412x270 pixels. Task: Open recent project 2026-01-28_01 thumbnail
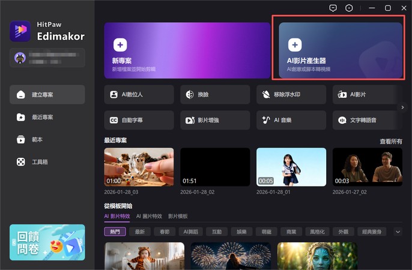[x=291, y=167]
